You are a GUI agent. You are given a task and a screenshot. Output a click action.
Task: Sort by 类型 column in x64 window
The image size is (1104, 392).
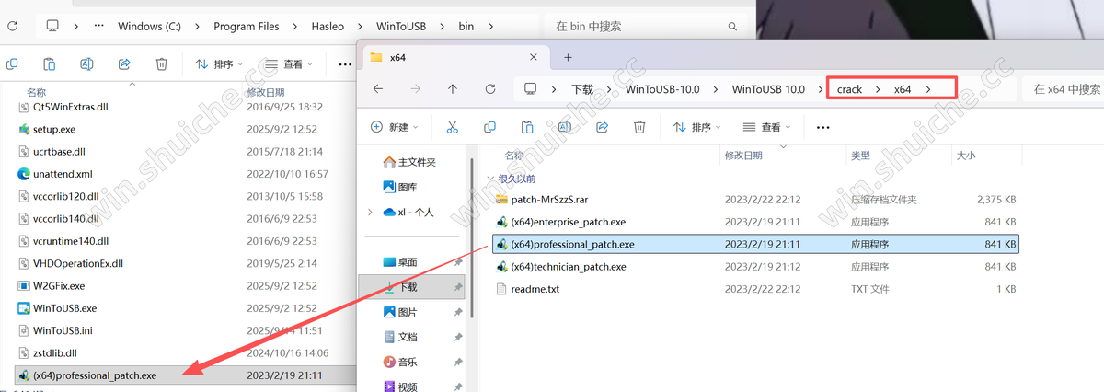click(x=860, y=156)
